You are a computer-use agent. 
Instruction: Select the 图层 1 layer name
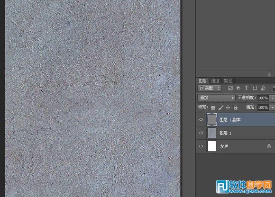click(225, 133)
